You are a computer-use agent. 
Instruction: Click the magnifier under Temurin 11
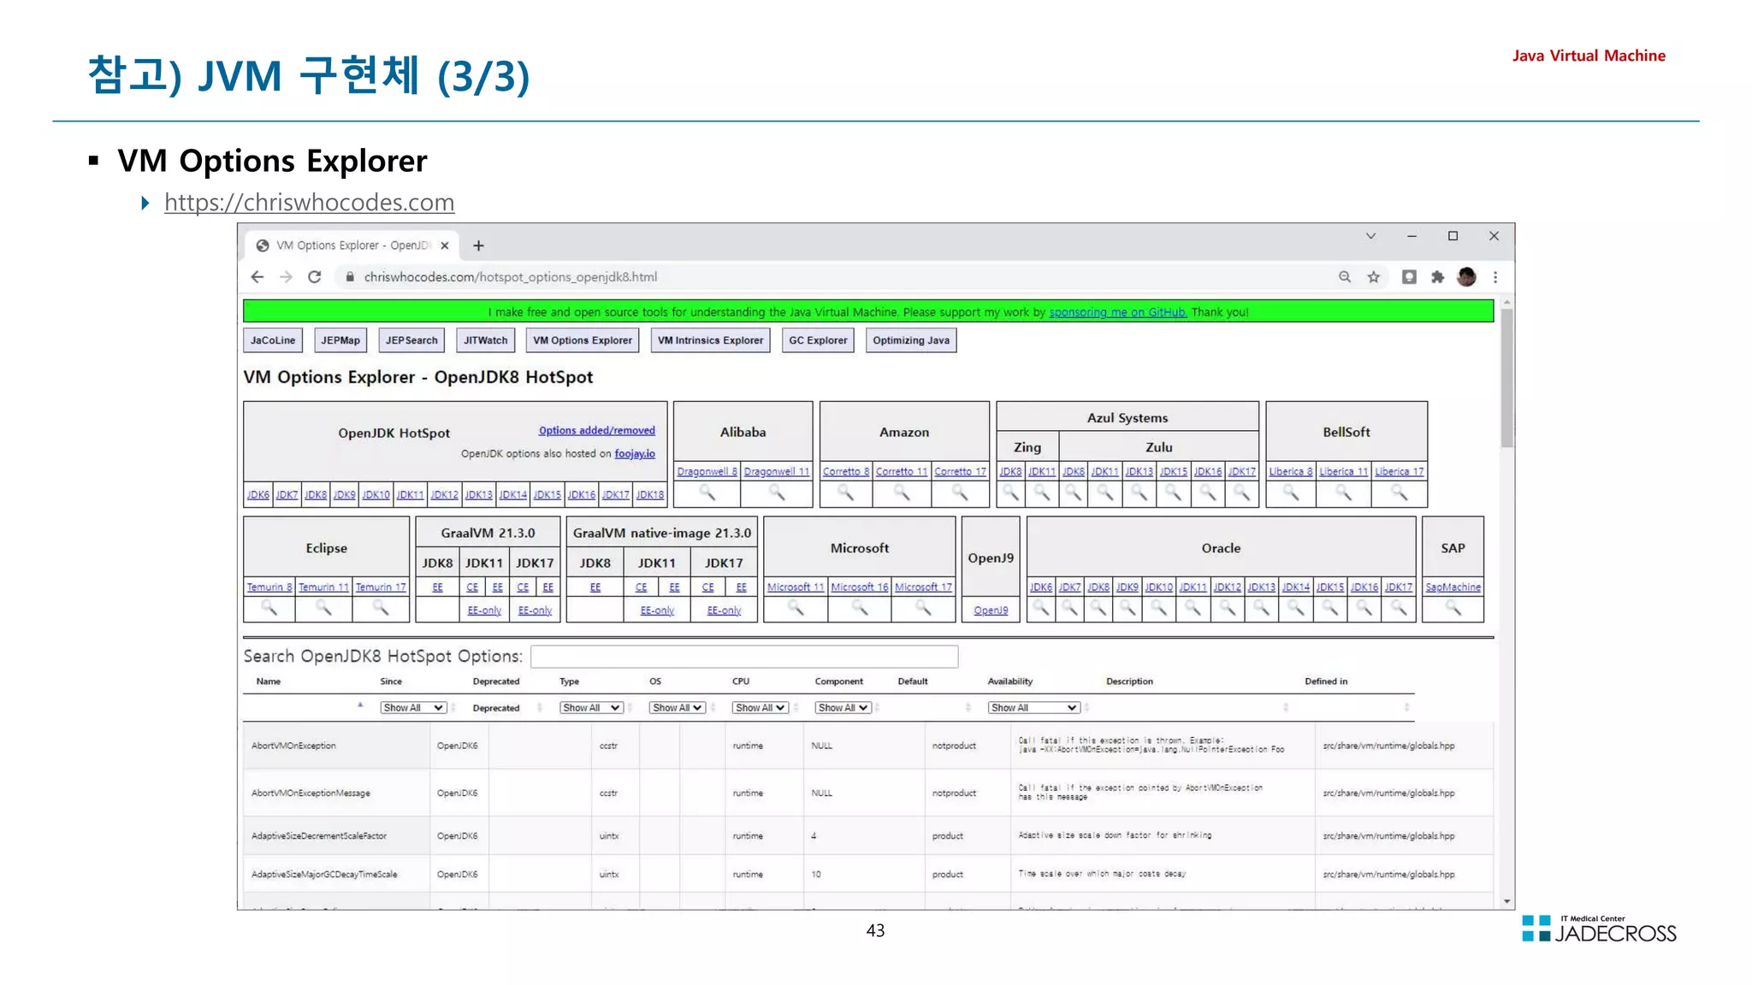pos(323,608)
